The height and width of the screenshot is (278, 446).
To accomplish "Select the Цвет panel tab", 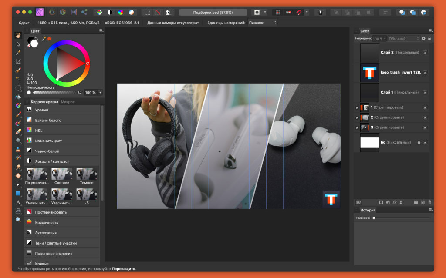I will [x=35, y=31].
